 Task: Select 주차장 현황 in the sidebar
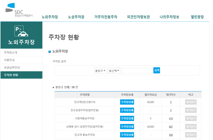pos(22,75)
